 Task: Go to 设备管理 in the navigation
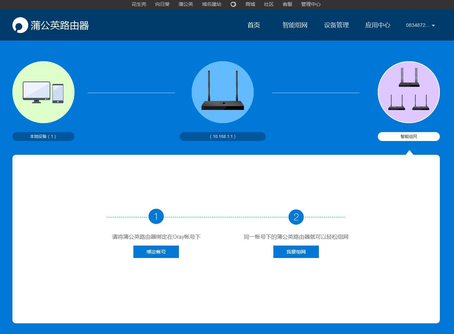point(336,25)
